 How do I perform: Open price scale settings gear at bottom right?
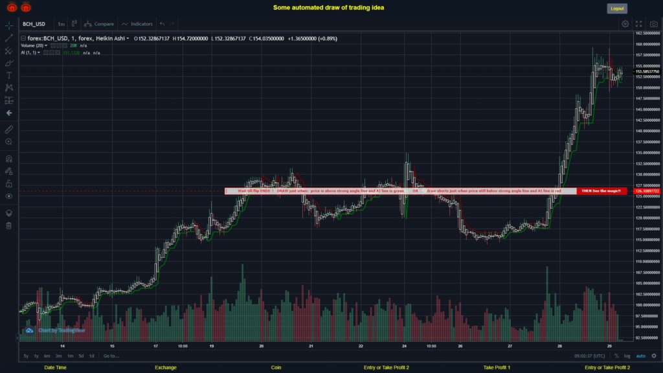click(x=654, y=356)
